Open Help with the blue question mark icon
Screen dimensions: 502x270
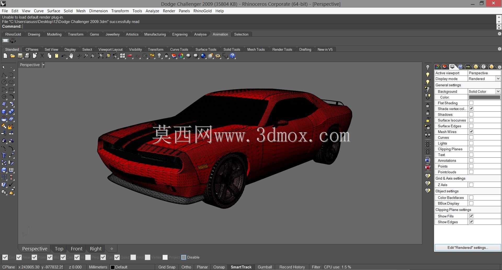click(x=232, y=56)
